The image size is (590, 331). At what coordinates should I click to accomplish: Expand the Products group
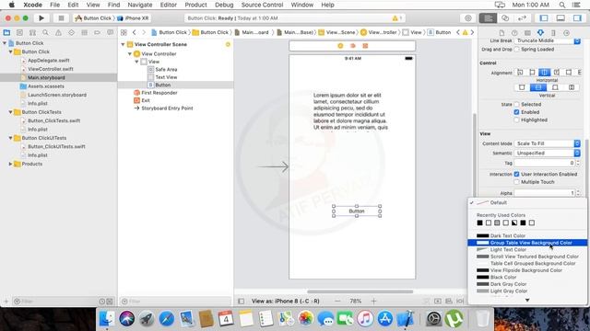tap(10, 164)
